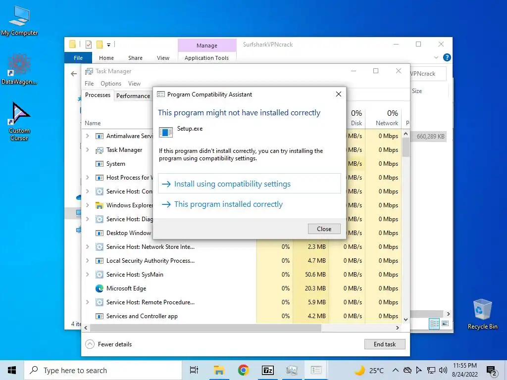Open the Explorer Home ribbon tab
This screenshot has height=380, width=507.
106,58
